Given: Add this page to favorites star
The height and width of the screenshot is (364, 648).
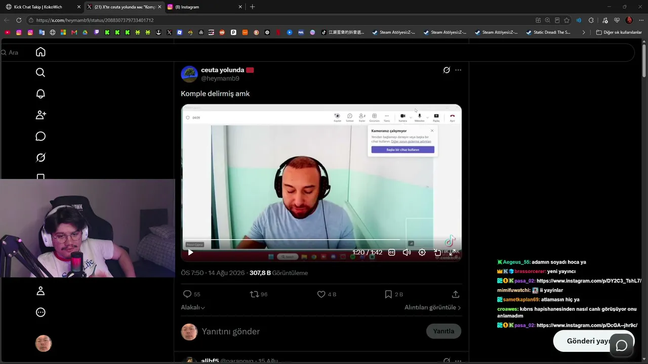Looking at the screenshot, I should click(x=567, y=20).
